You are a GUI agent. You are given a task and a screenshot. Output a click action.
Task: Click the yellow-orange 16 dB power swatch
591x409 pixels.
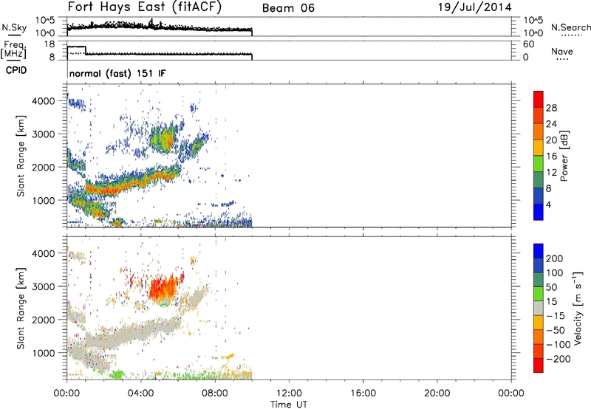(539, 147)
